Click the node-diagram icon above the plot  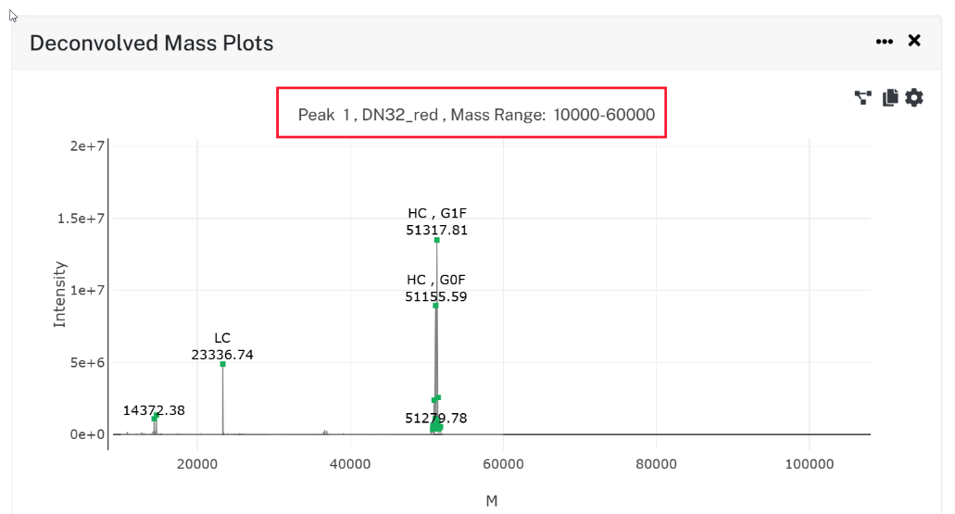click(x=863, y=97)
